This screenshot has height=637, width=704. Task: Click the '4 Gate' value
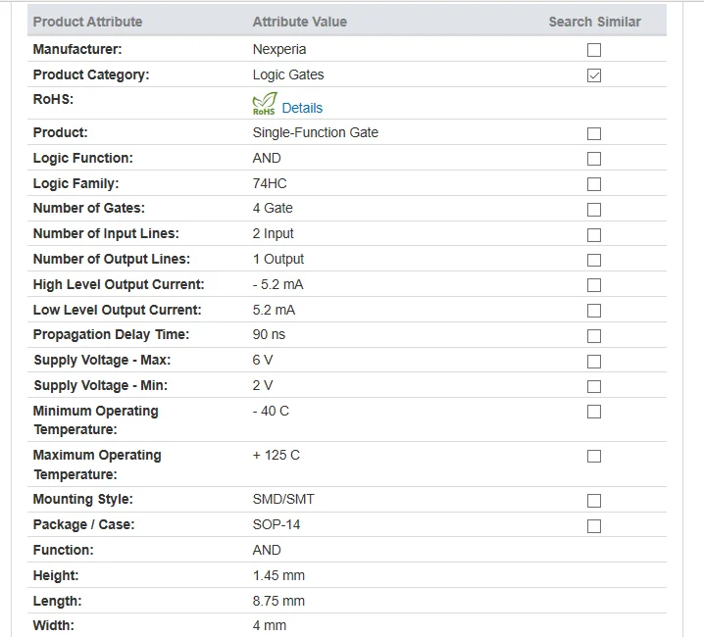273,209
